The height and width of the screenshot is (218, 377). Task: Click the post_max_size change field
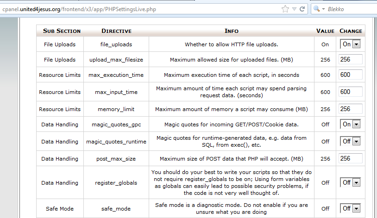point(351,158)
